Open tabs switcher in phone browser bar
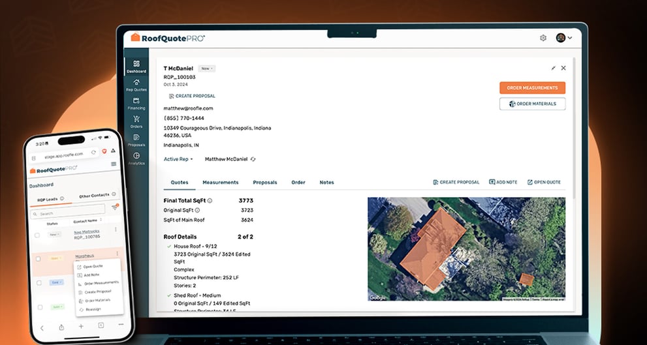Image resolution: width=647 pixels, height=345 pixels. (x=101, y=325)
